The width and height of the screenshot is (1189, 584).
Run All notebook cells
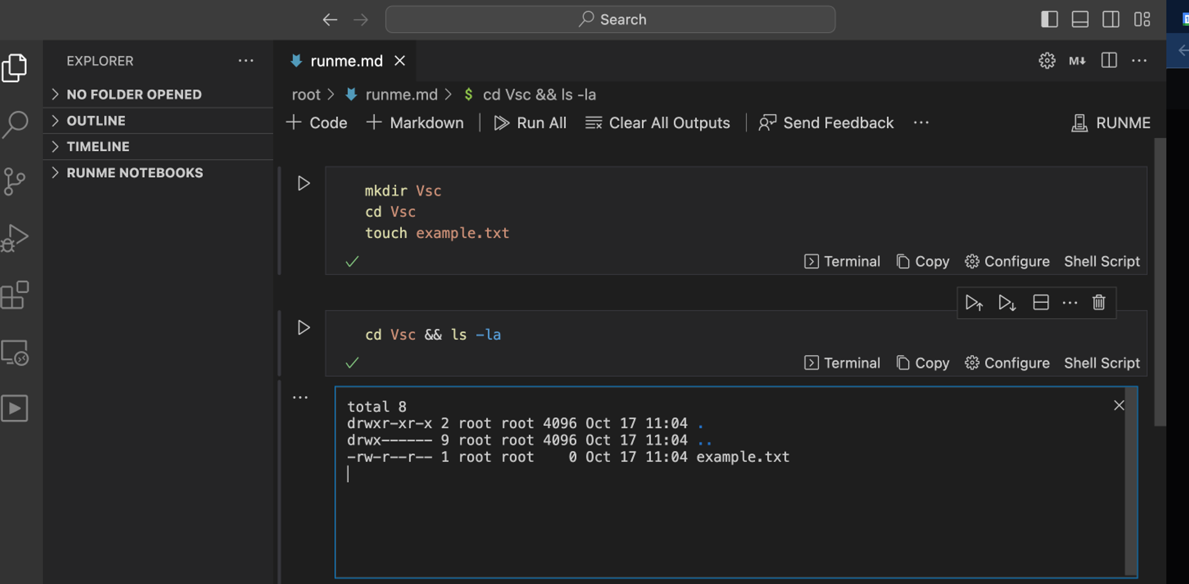click(530, 123)
